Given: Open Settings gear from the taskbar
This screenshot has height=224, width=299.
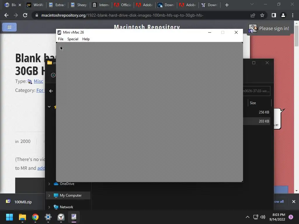Looking at the screenshot, I should pyautogui.click(x=48, y=217).
